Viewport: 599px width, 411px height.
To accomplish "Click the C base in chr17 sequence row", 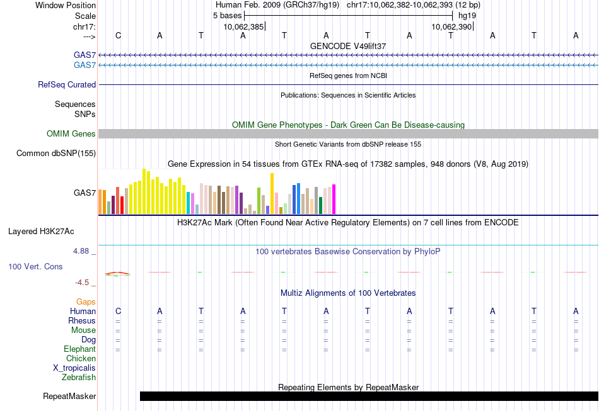I will tap(118, 35).
